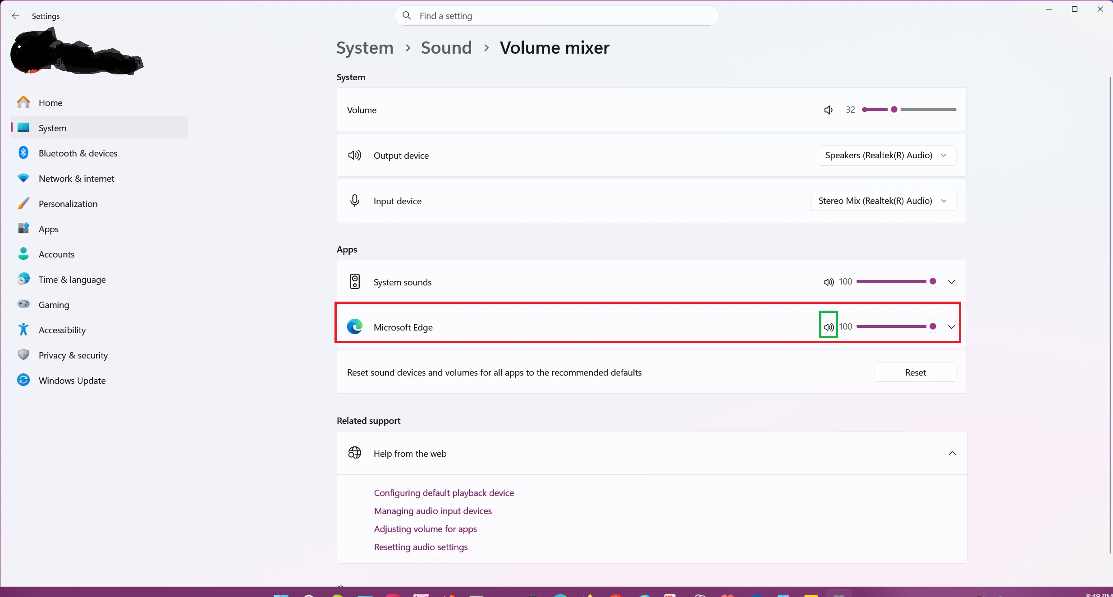
Task: Open Personalization settings
Action: 99,204
